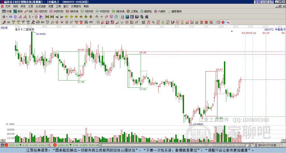Viewport: 286px width, 153px height.
Task: Open the 板块 sector view
Action: pos(18,11)
